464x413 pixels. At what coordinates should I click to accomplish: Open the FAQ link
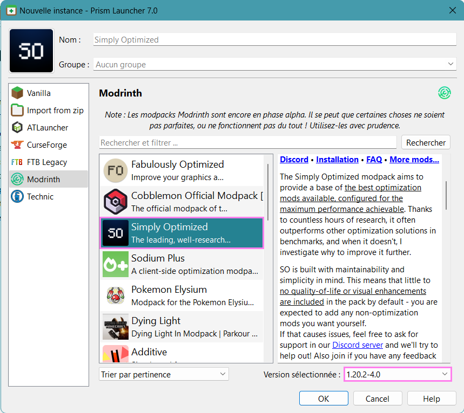(374, 160)
